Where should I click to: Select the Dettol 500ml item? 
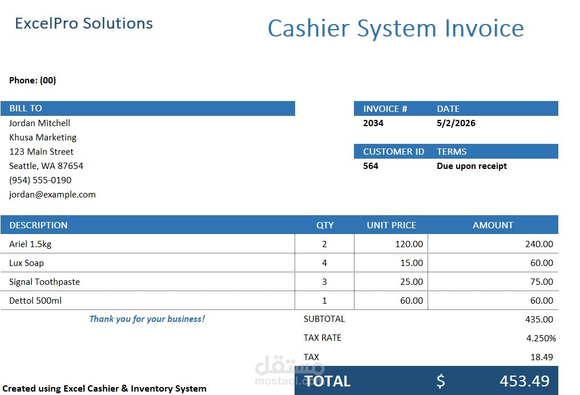(35, 301)
